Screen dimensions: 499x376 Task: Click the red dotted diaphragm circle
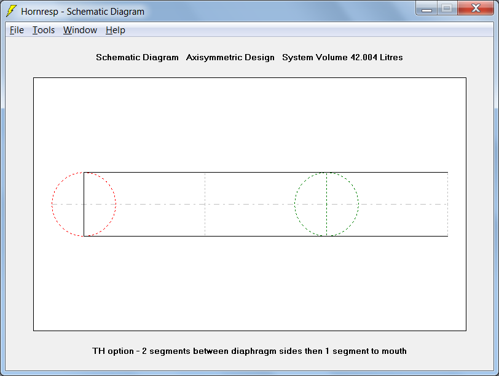[x=84, y=204]
